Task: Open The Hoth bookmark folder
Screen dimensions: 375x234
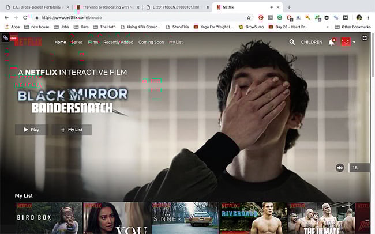Action: click(104, 27)
